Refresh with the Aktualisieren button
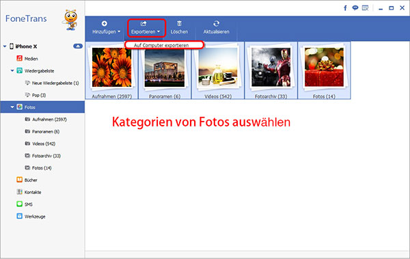The image size is (410, 259). [216, 28]
